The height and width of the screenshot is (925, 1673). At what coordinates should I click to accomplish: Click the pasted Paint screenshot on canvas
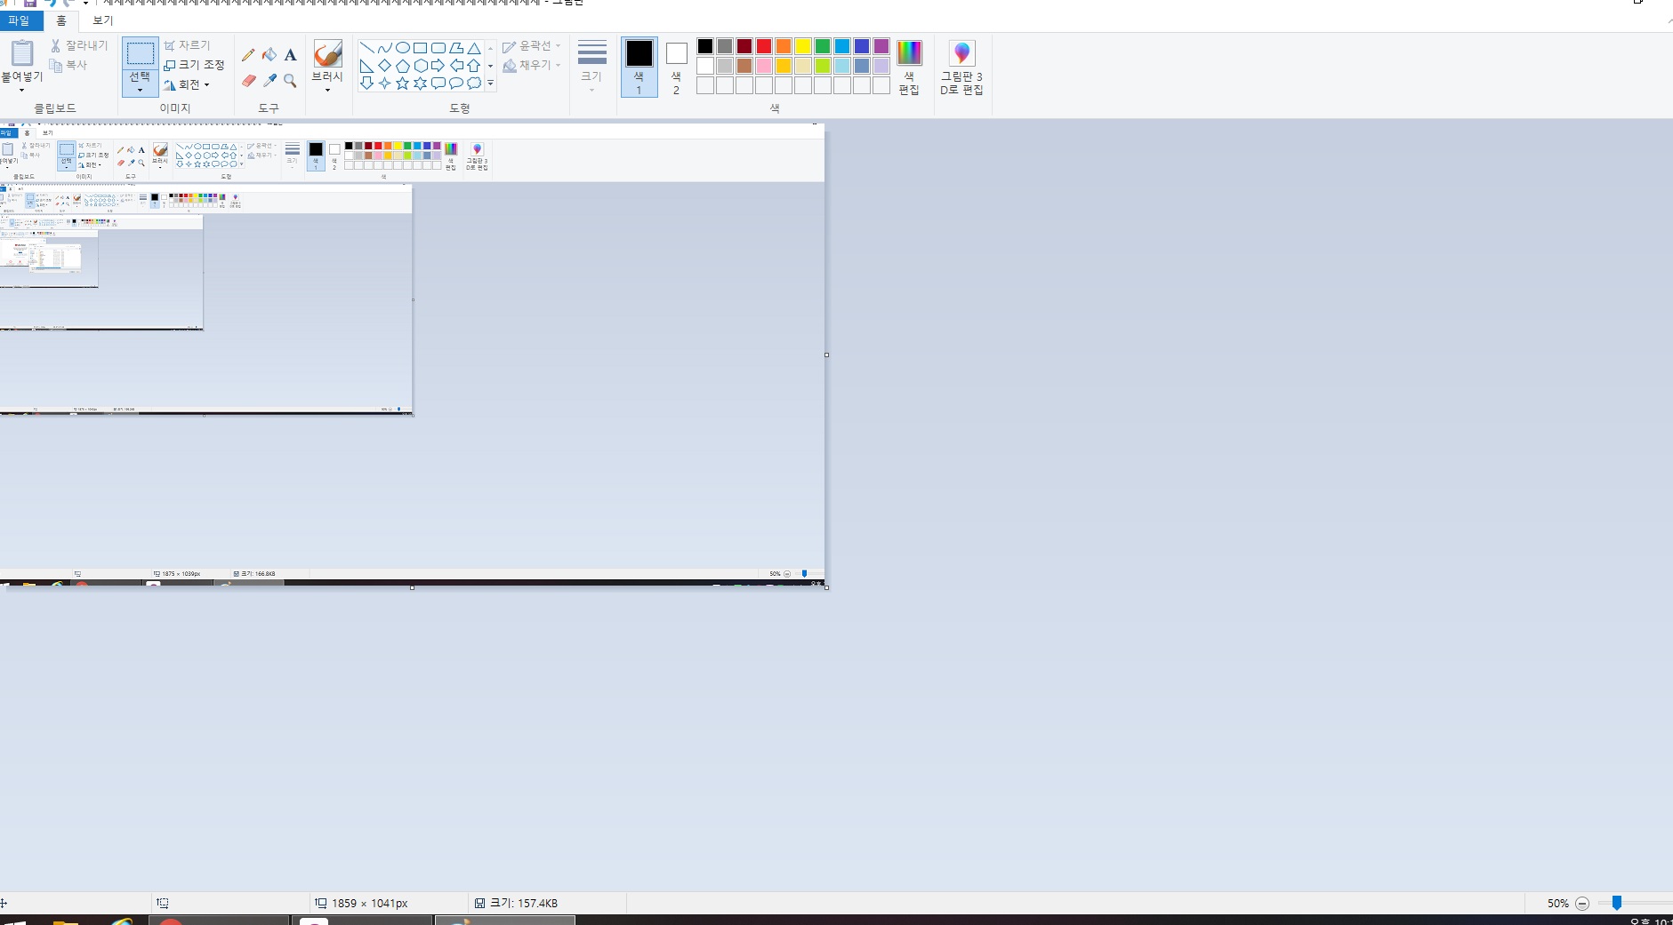(x=412, y=354)
